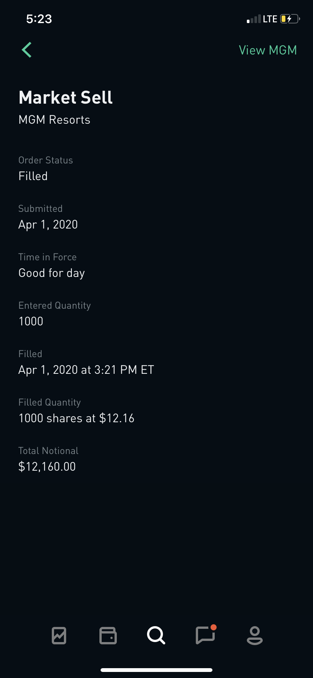Tap 1000 shares at $12.16 text

click(x=76, y=418)
